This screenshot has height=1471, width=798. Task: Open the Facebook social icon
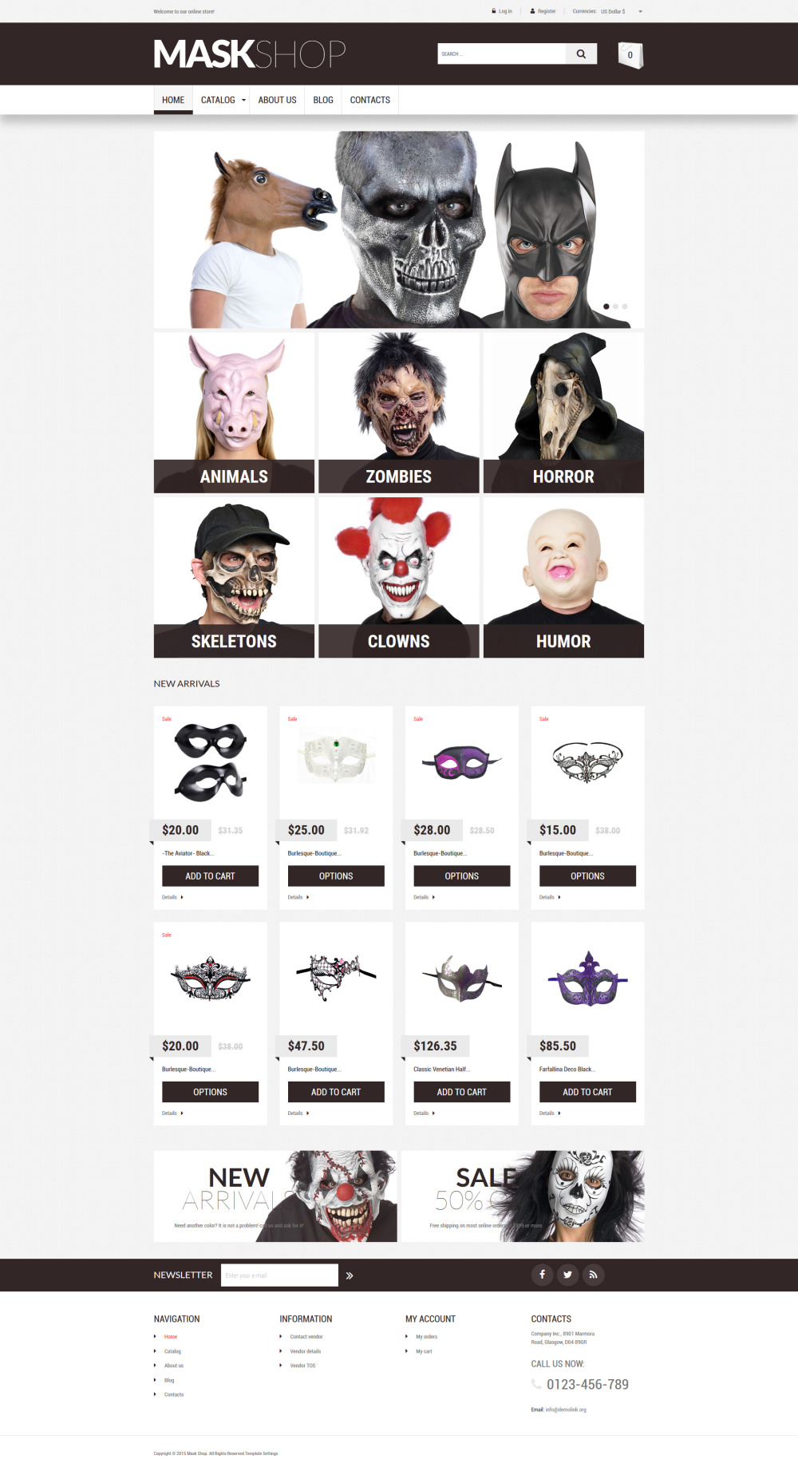tap(542, 1275)
